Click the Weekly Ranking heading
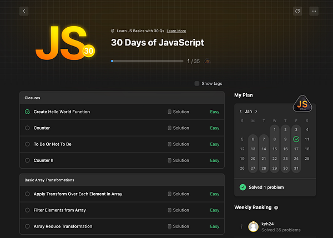This screenshot has height=238, width=333. tap(253, 207)
